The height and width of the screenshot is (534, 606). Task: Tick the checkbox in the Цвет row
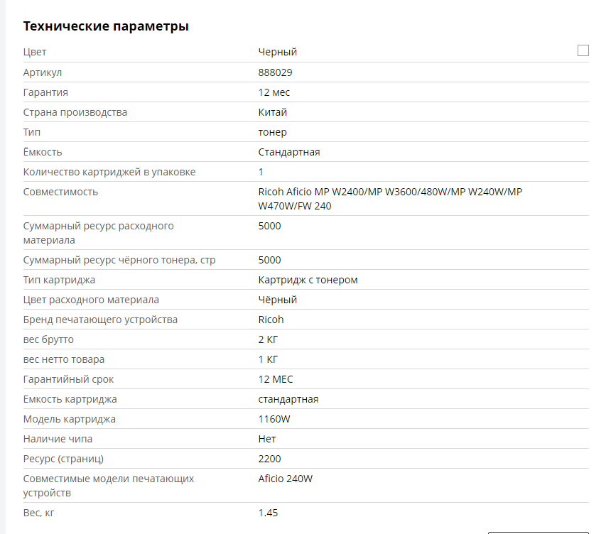coord(583,50)
